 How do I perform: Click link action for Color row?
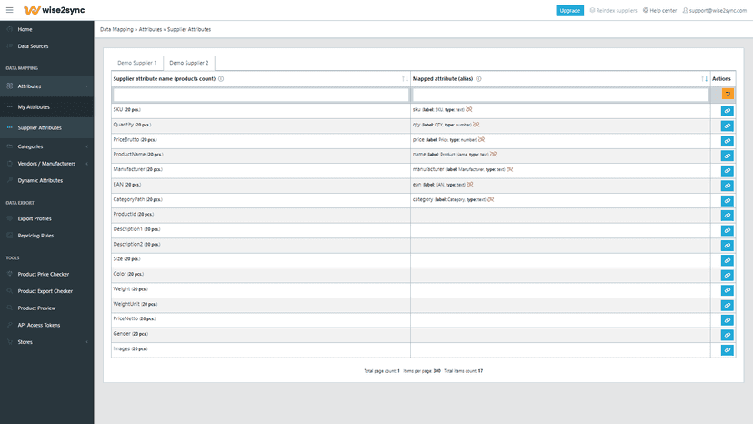coord(727,275)
